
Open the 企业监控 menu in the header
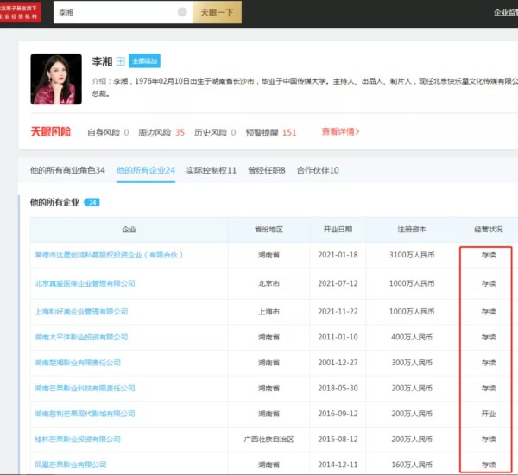point(506,13)
